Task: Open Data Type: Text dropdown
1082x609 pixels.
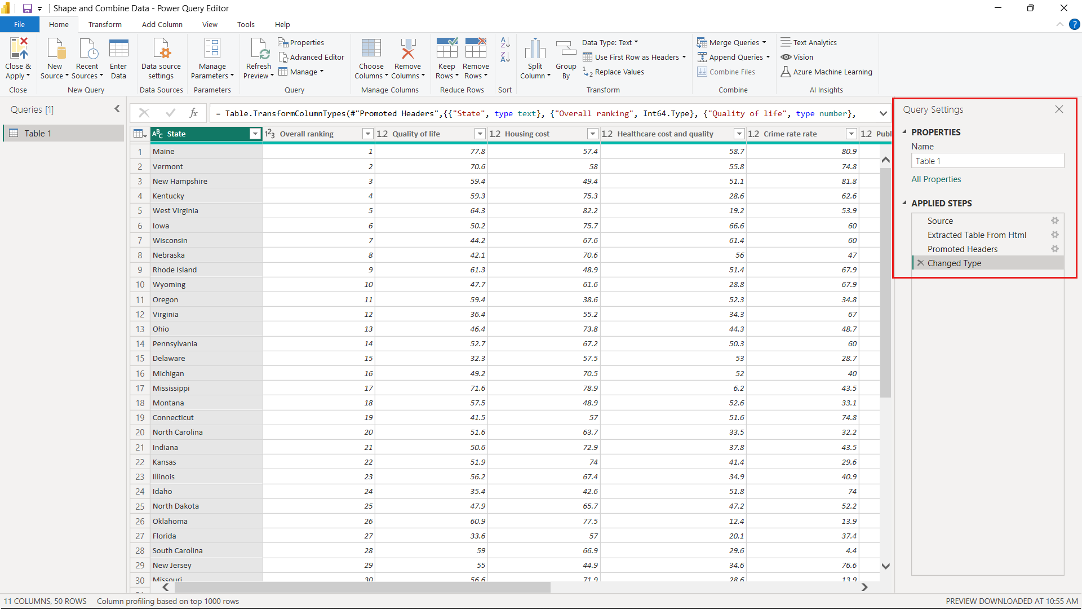Action: tap(610, 42)
